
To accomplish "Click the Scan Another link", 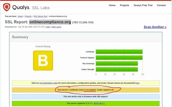I will point(155,27).
